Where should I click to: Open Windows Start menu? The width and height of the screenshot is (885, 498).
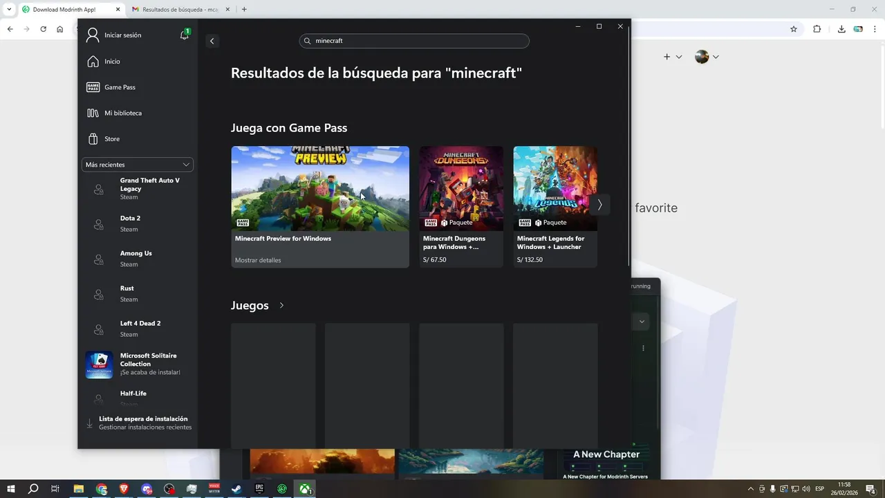coord(11,489)
